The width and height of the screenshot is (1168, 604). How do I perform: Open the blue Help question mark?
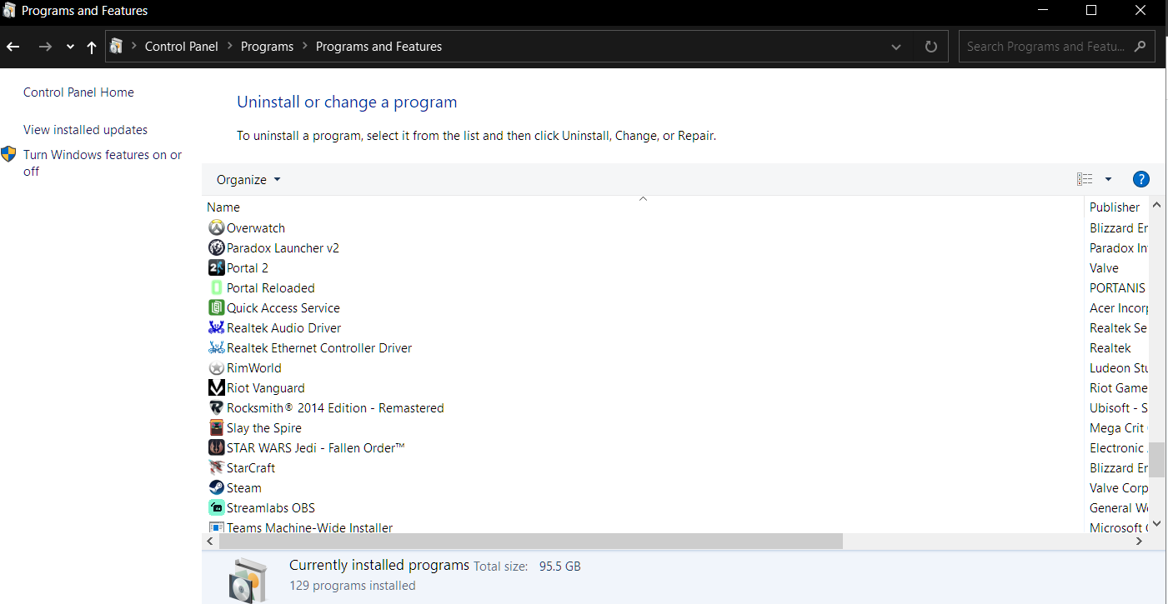pyautogui.click(x=1141, y=179)
